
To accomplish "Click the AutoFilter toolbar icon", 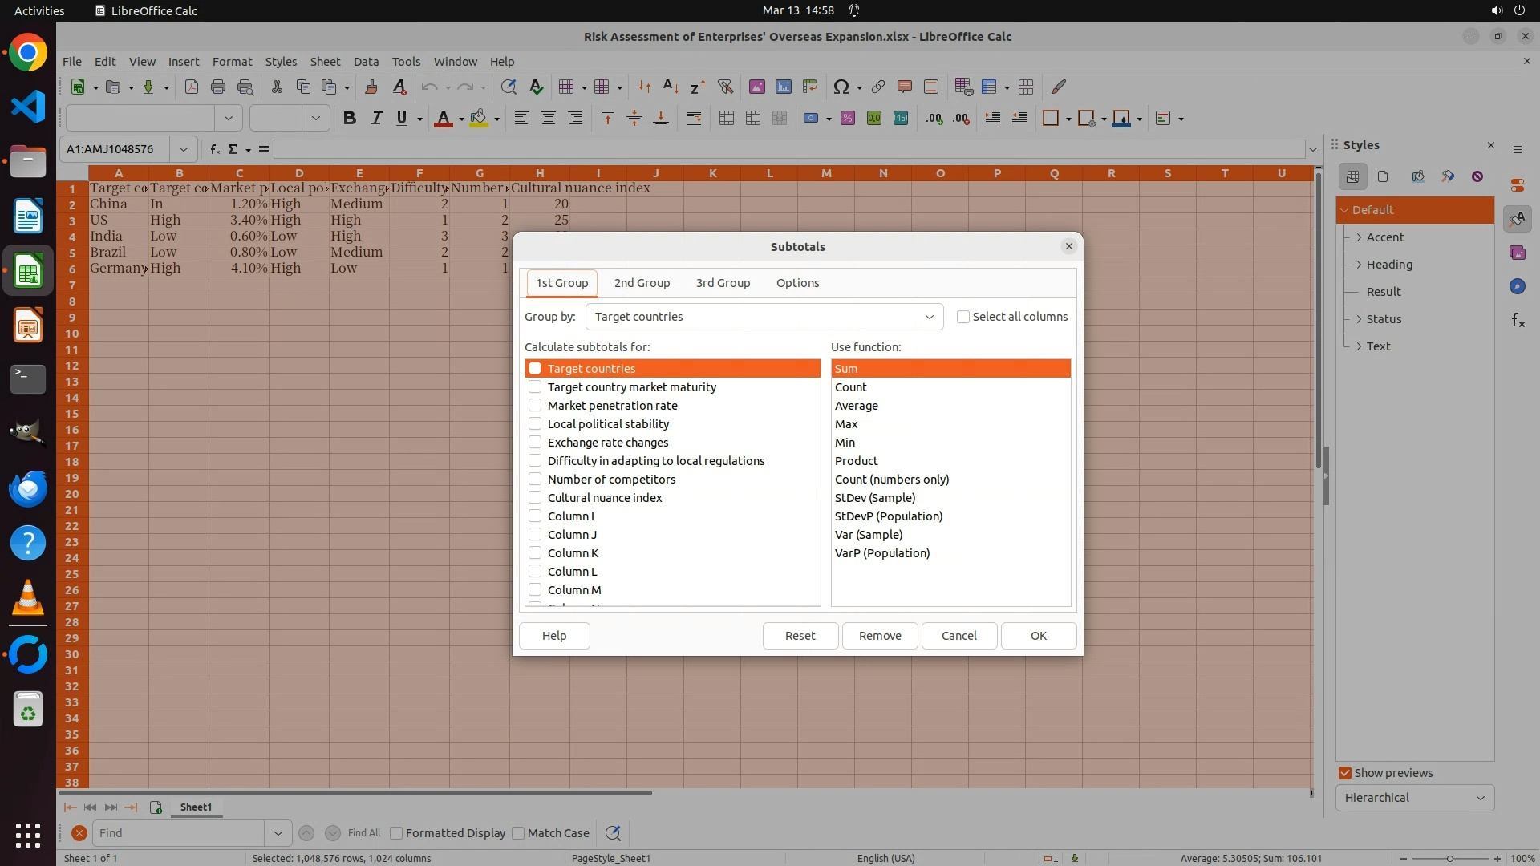I will 725,87.
